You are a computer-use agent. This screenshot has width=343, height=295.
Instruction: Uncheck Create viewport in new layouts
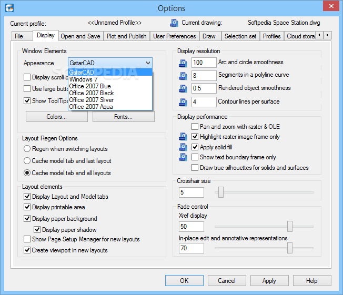tap(27, 250)
